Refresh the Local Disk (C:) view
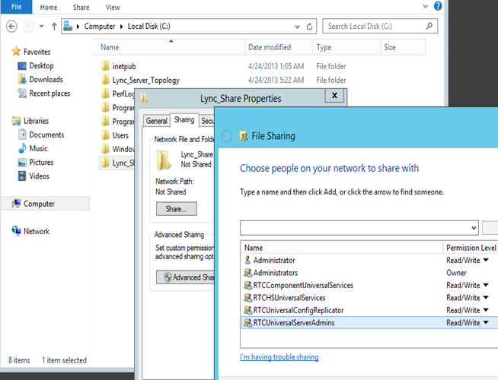Screen dimensions: 498x380 tap(309, 27)
